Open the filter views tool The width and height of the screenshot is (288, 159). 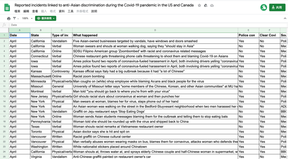(14, 18)
